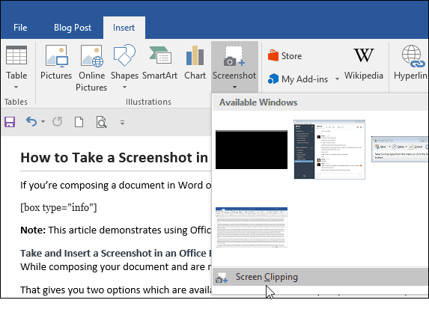Screen dimensions: 429x309
Task: Create a new blank document icon
Action: [x=79, y=122]
